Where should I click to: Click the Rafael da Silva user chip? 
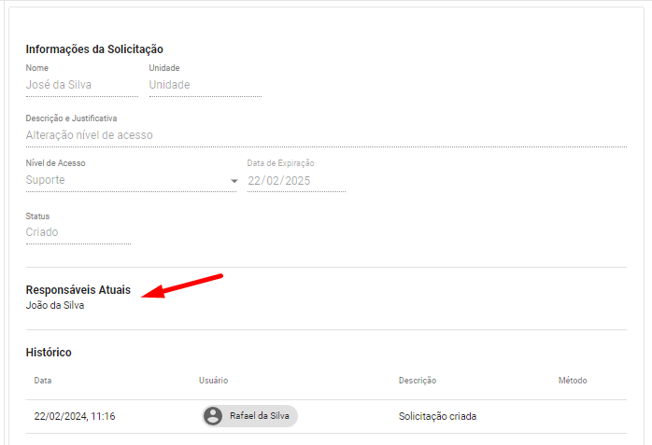pyautogui.click(x=250, y=416)
